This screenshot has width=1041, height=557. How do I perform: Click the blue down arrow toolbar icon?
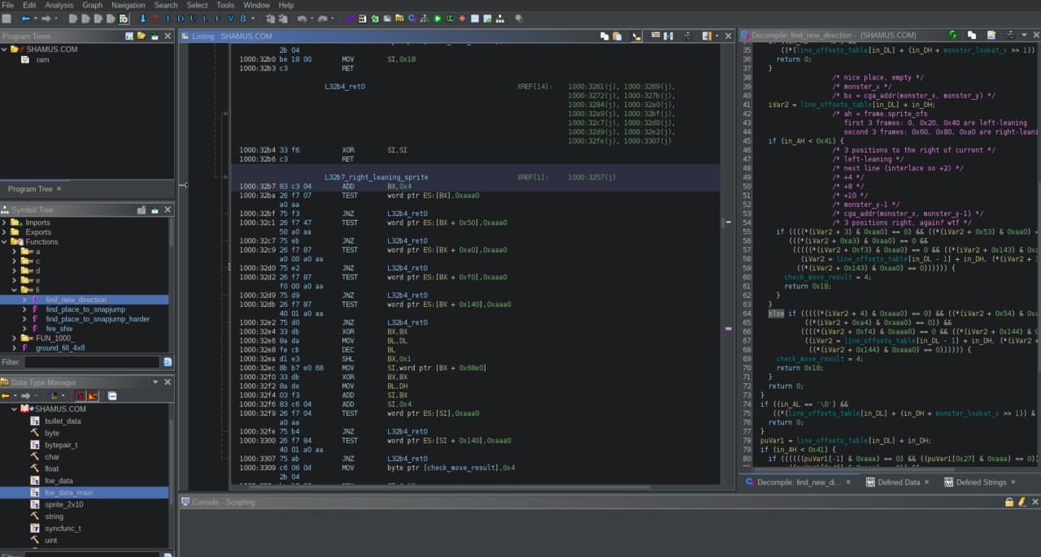tap(143, 19)
